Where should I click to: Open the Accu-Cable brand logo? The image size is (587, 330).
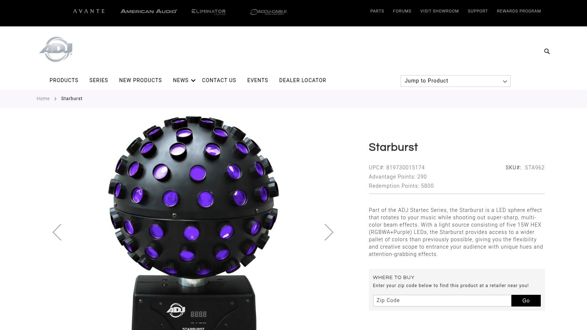[269, 12]
